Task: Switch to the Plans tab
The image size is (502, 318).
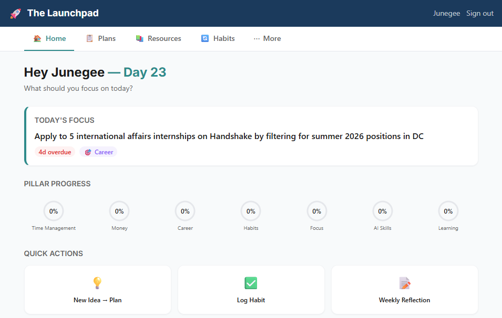Action: pyautogui.click(x=101, y=38)
